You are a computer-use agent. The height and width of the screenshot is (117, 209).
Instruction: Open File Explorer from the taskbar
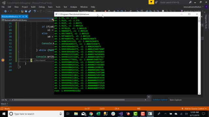(x=76, y=114)
